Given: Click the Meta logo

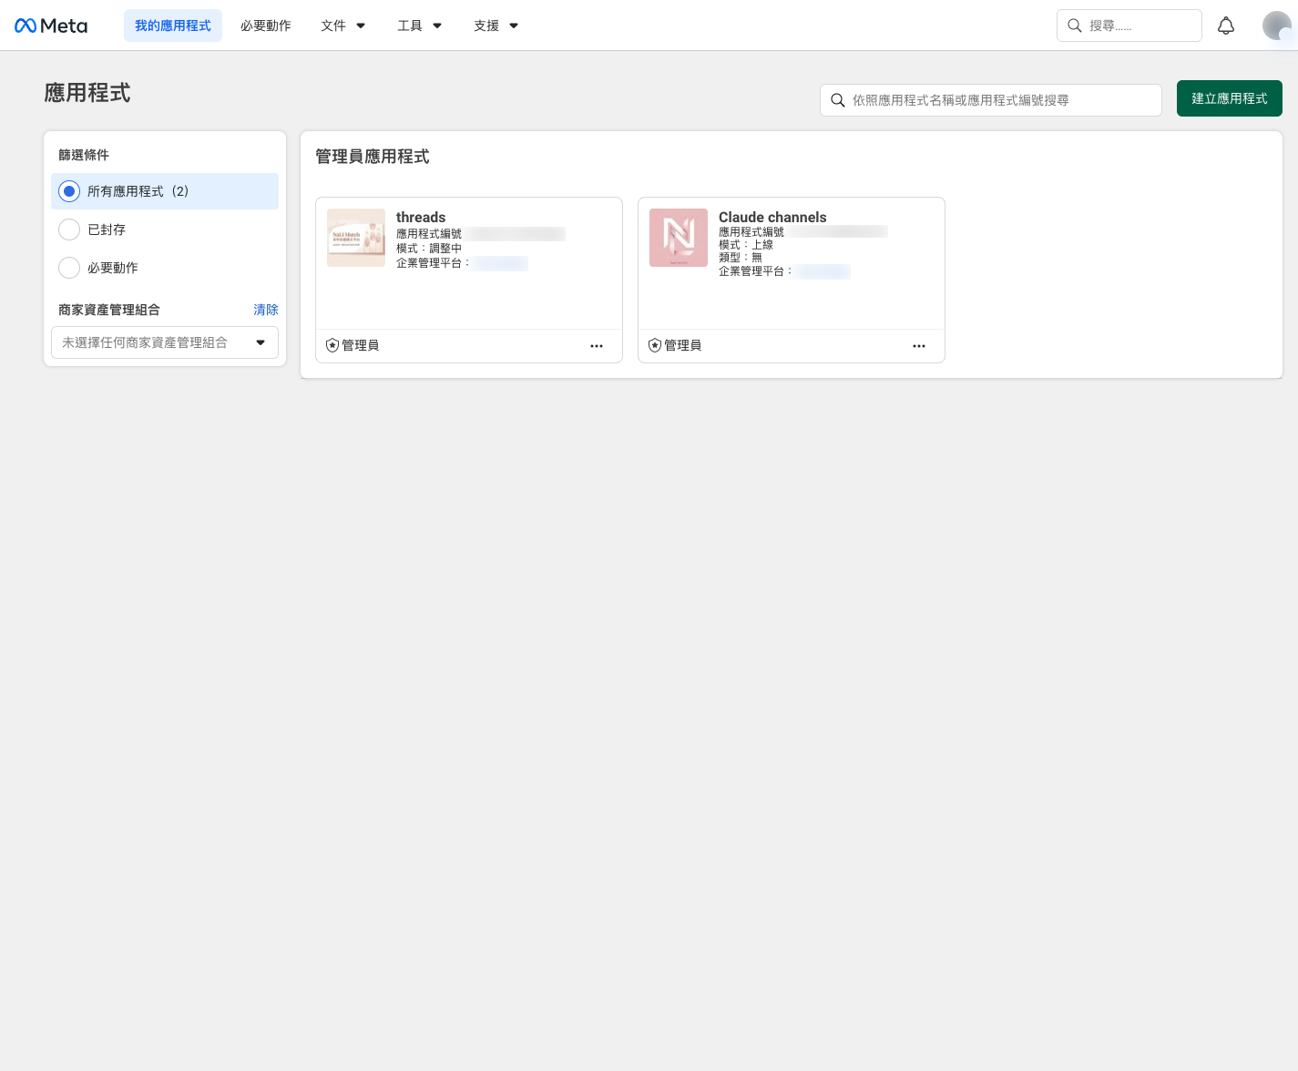Looking at the screenshot, I should (51, 25).
